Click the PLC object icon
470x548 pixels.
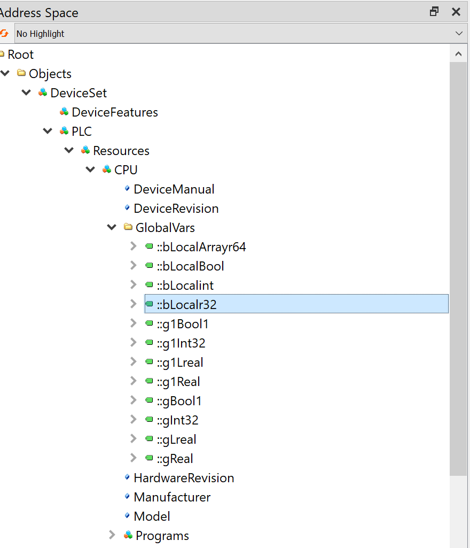click(x=64, y=130)
